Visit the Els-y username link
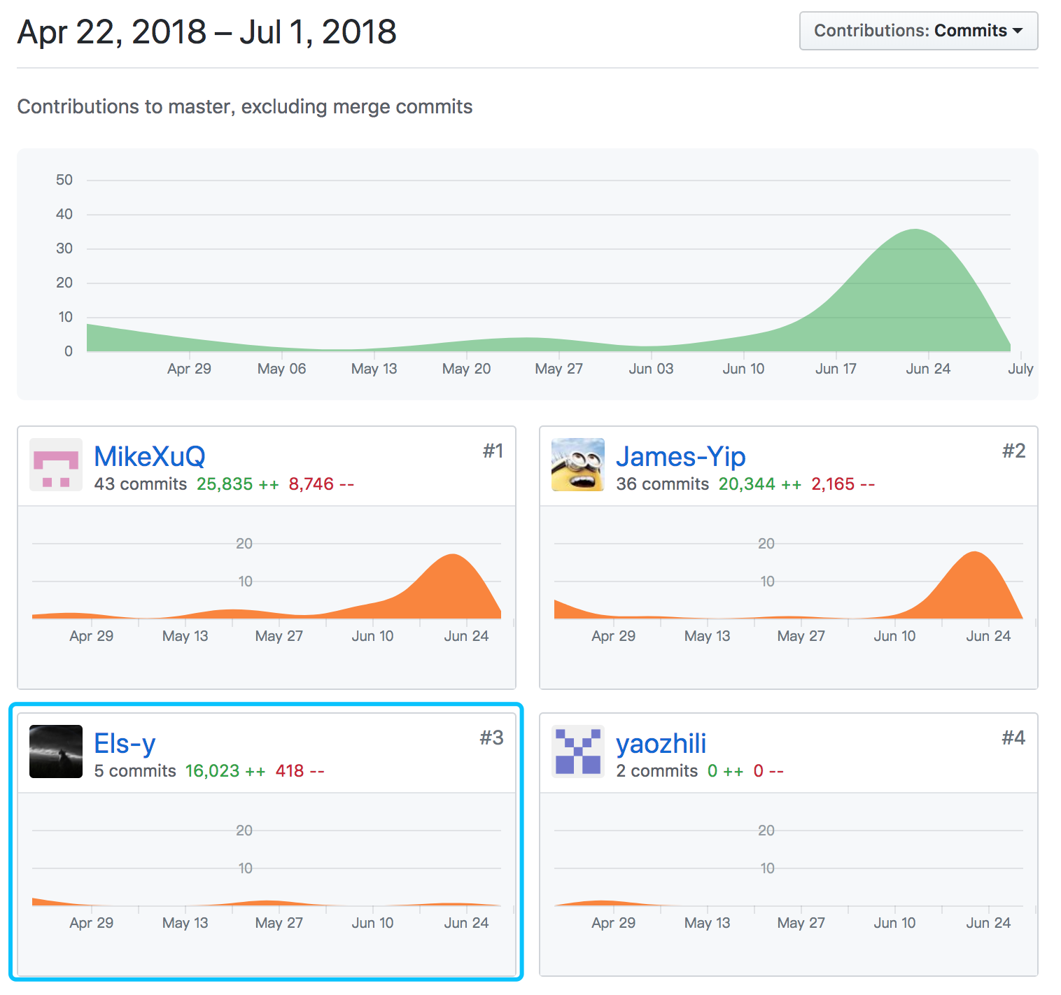 125,743
